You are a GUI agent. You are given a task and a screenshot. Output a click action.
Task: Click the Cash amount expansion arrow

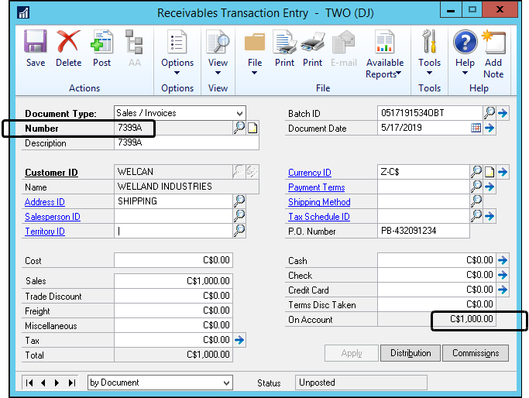point(502,261)
